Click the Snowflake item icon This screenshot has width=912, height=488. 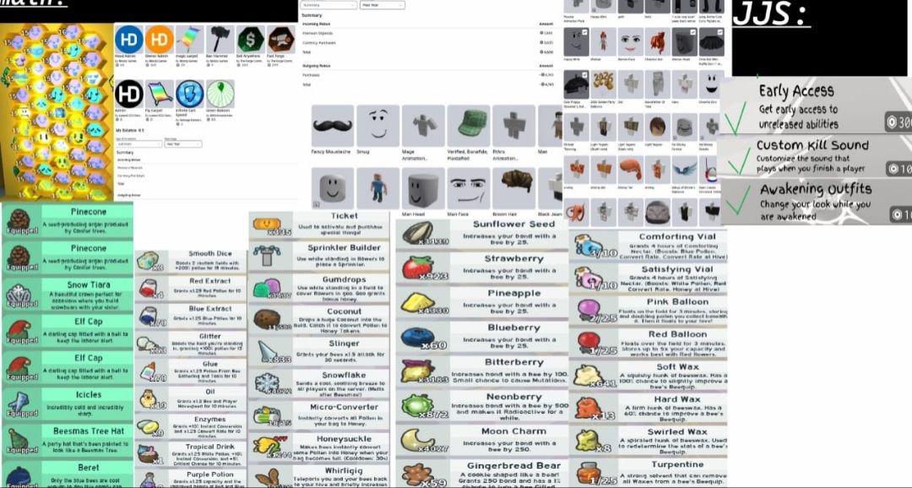point(269,383)
